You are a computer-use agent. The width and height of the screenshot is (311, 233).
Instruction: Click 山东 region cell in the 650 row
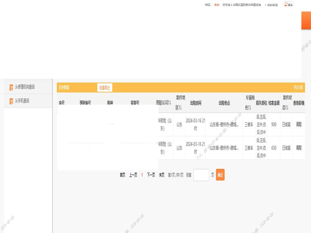179,148
